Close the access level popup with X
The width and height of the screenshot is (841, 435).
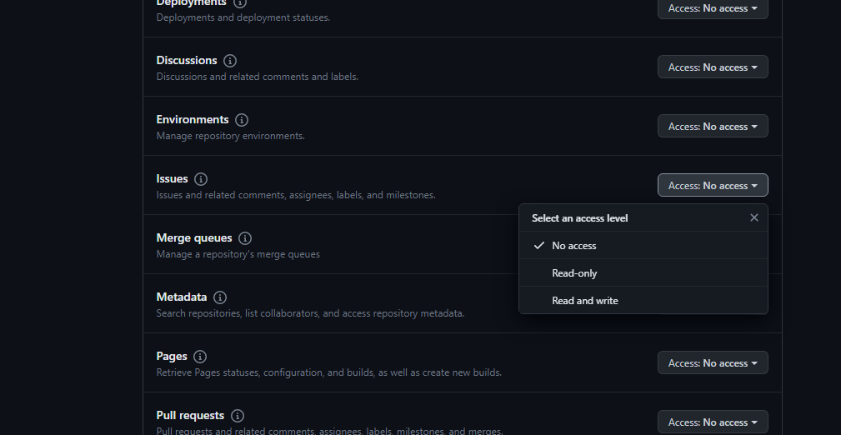754,217
